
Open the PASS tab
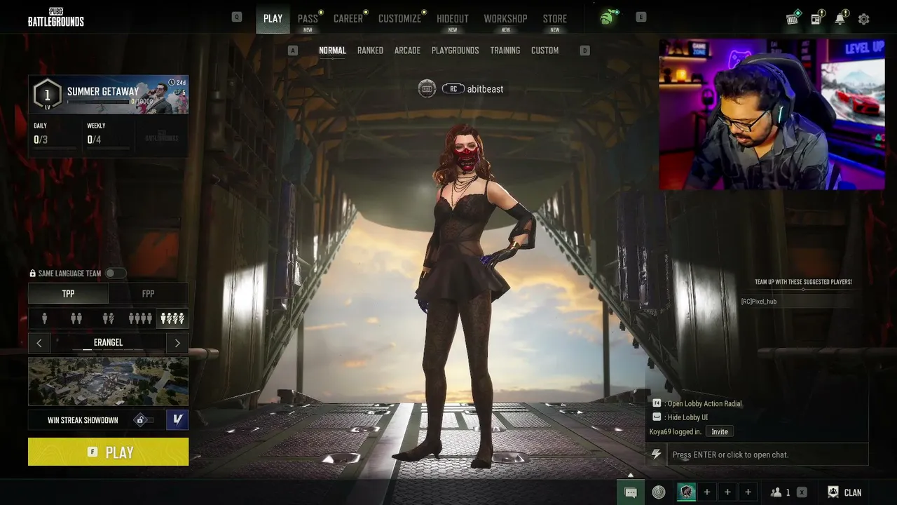pos(308,19)
